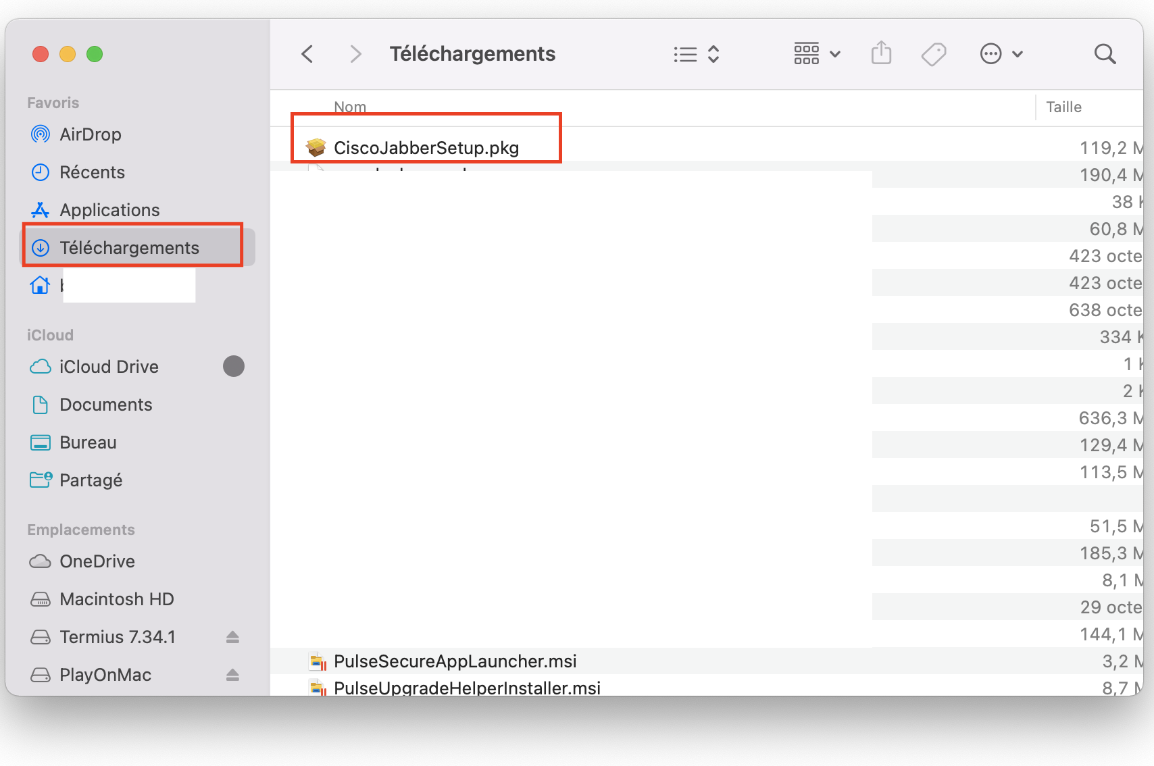1154x766 pixels.
Task: Open the Share toolbar button
Action: click(x=881, y=53)
